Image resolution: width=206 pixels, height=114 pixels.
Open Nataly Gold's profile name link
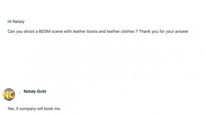coord(35,91)
